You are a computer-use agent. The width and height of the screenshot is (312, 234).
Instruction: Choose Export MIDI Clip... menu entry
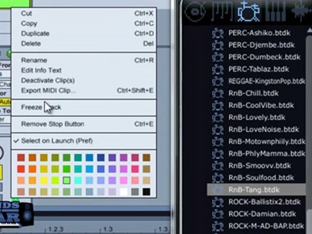pos(84,91)
